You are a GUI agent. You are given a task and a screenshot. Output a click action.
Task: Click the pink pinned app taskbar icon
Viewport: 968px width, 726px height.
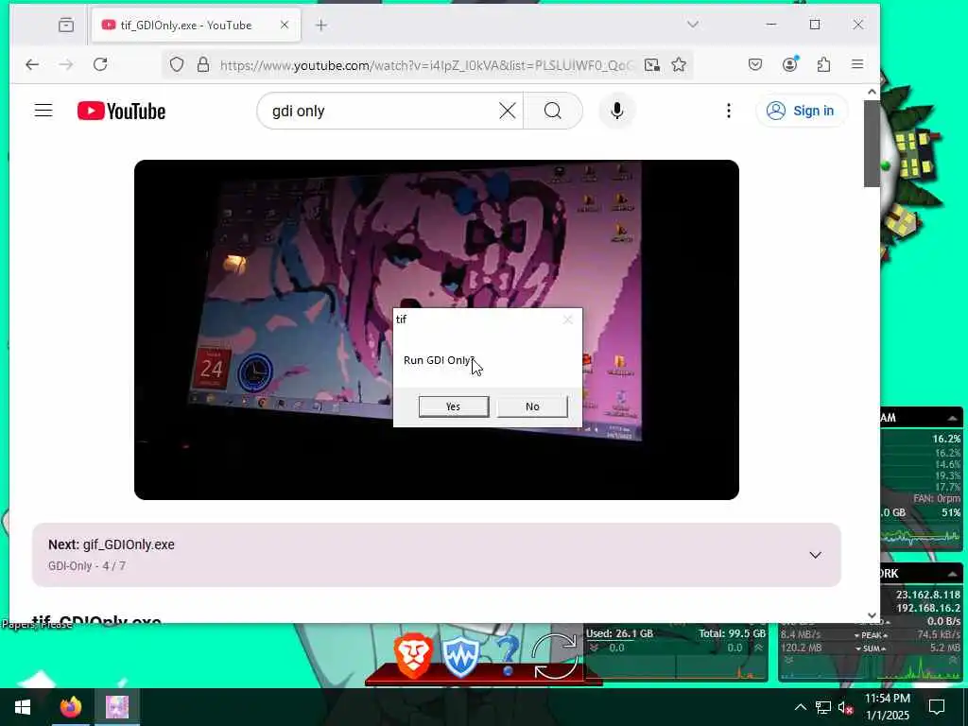point(117,707)
